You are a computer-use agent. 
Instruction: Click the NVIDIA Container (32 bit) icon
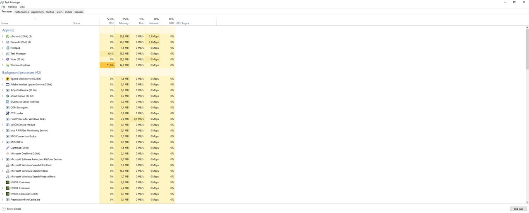coord(7,194)
